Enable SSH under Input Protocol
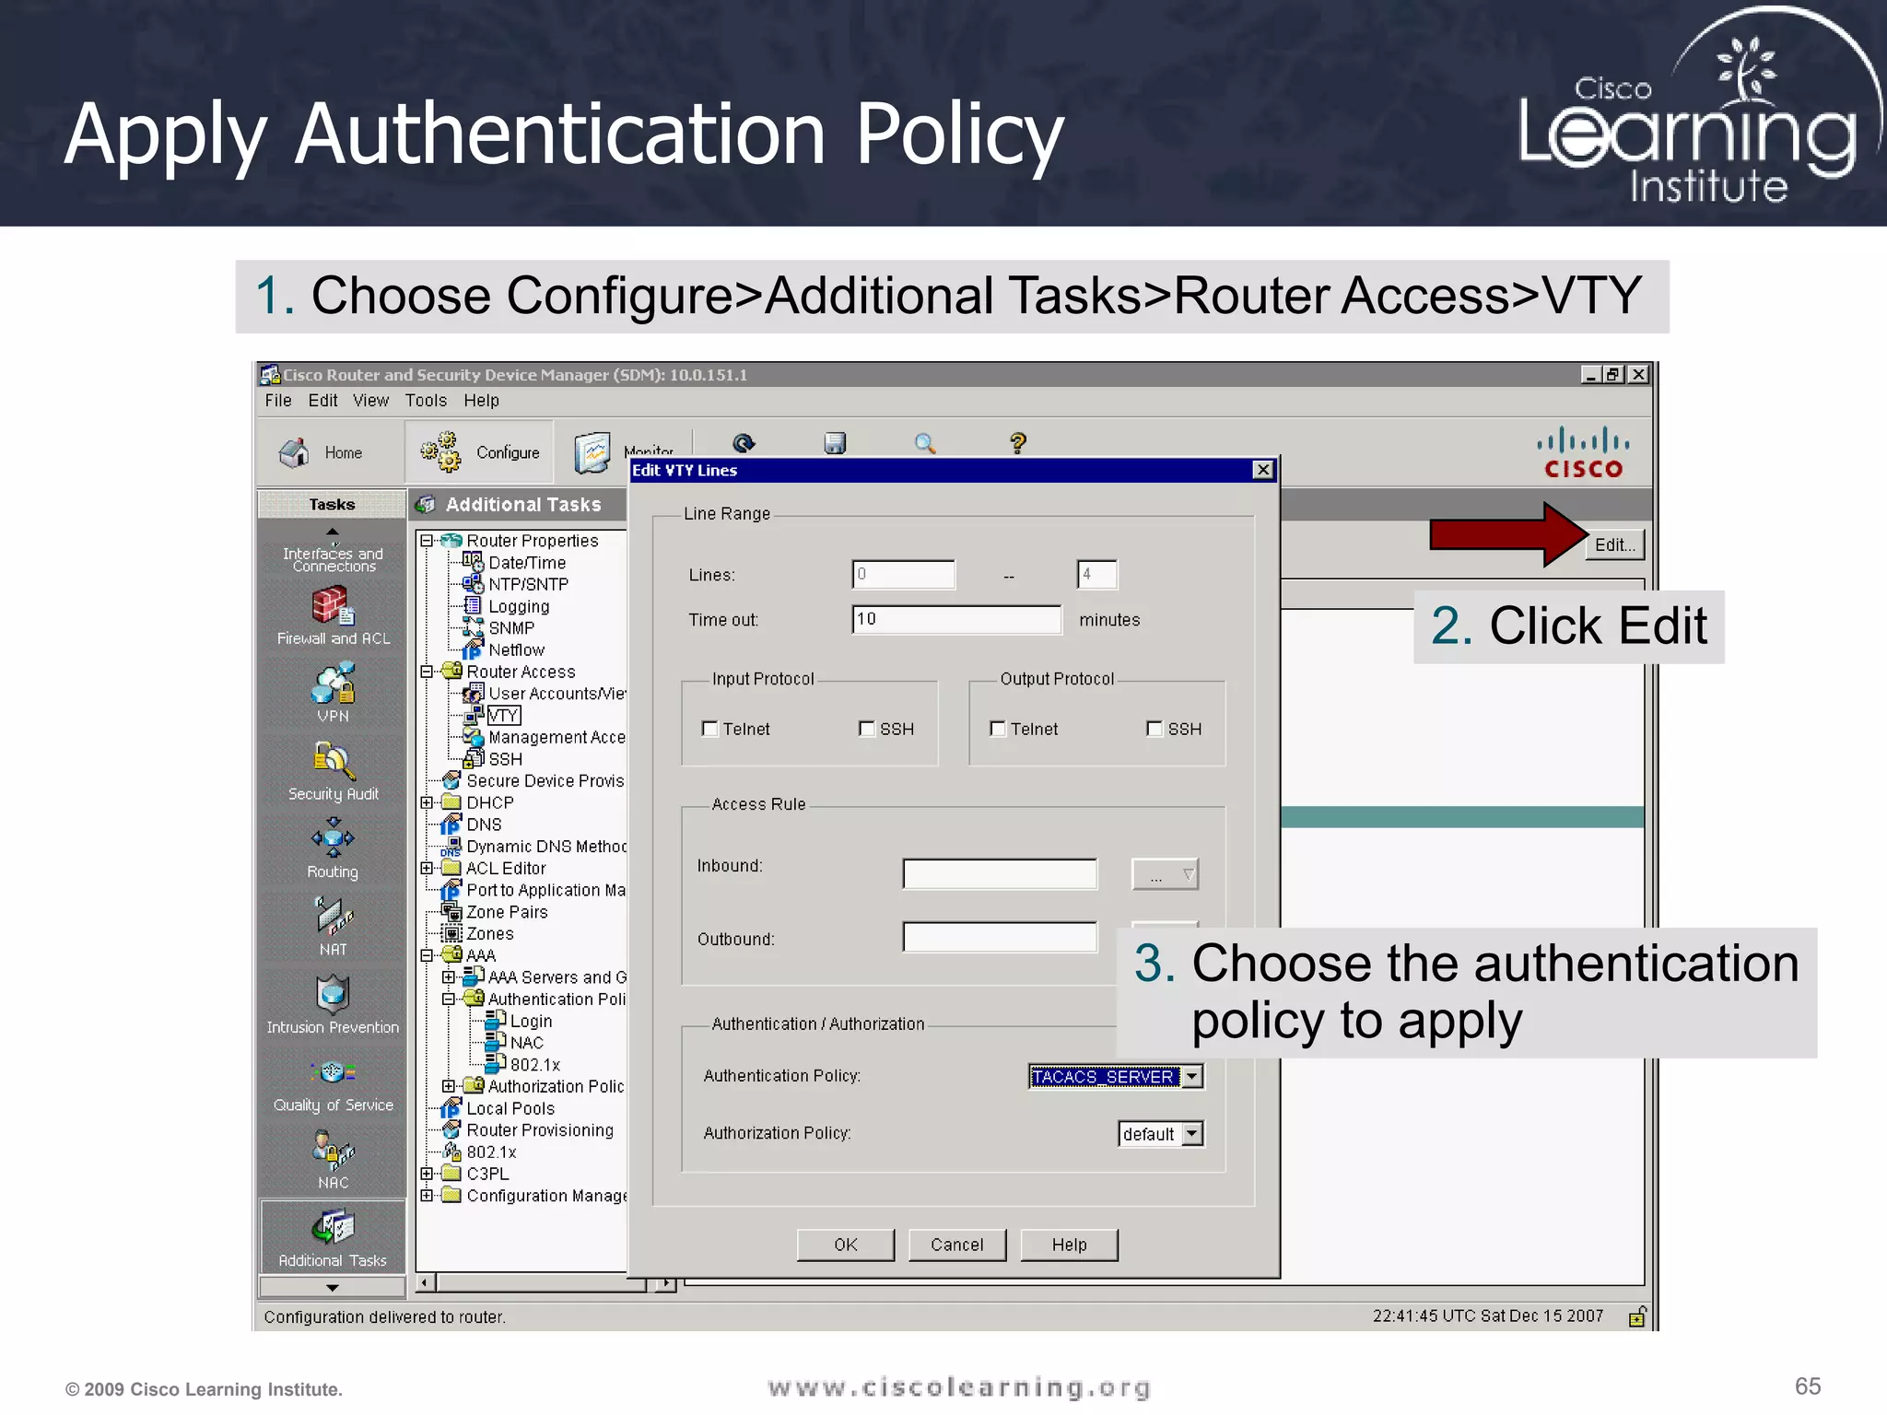Image resolution: width=1887 pixels, height=1415 pixels. (x=866, y=729)
